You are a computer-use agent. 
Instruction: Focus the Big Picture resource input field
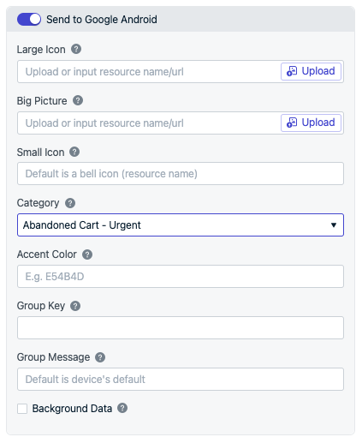[148, 123]
